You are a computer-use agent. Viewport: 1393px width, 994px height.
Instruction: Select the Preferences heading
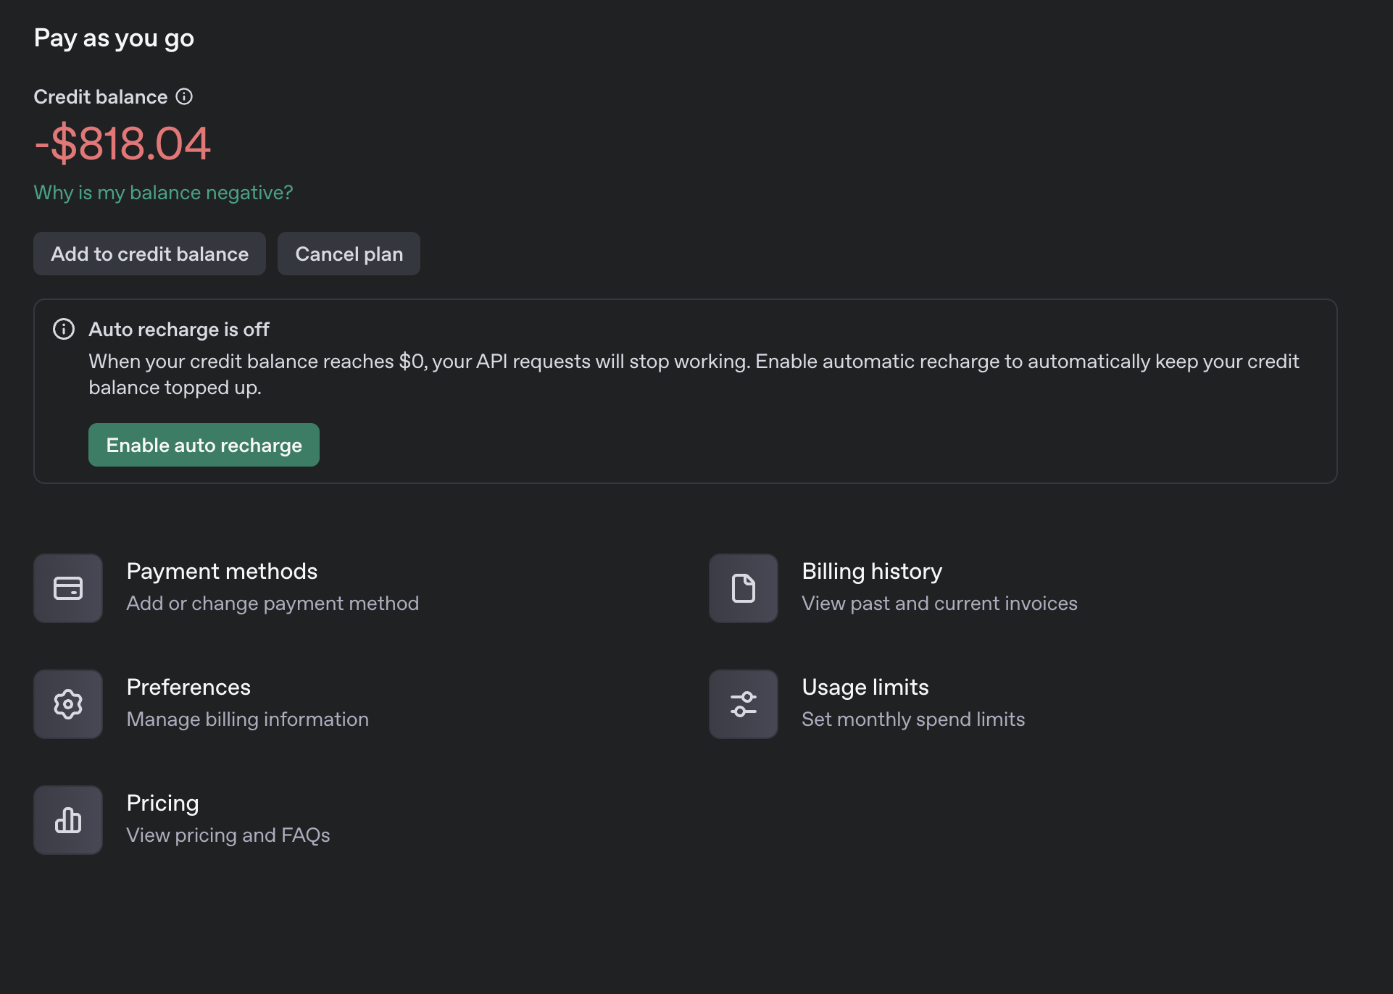tap(188, 688)
